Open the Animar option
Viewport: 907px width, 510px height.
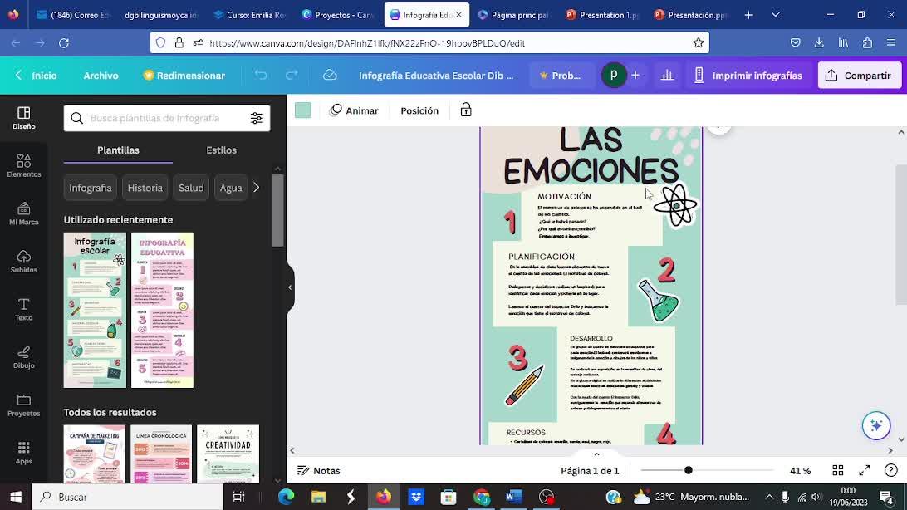point(354,110)
